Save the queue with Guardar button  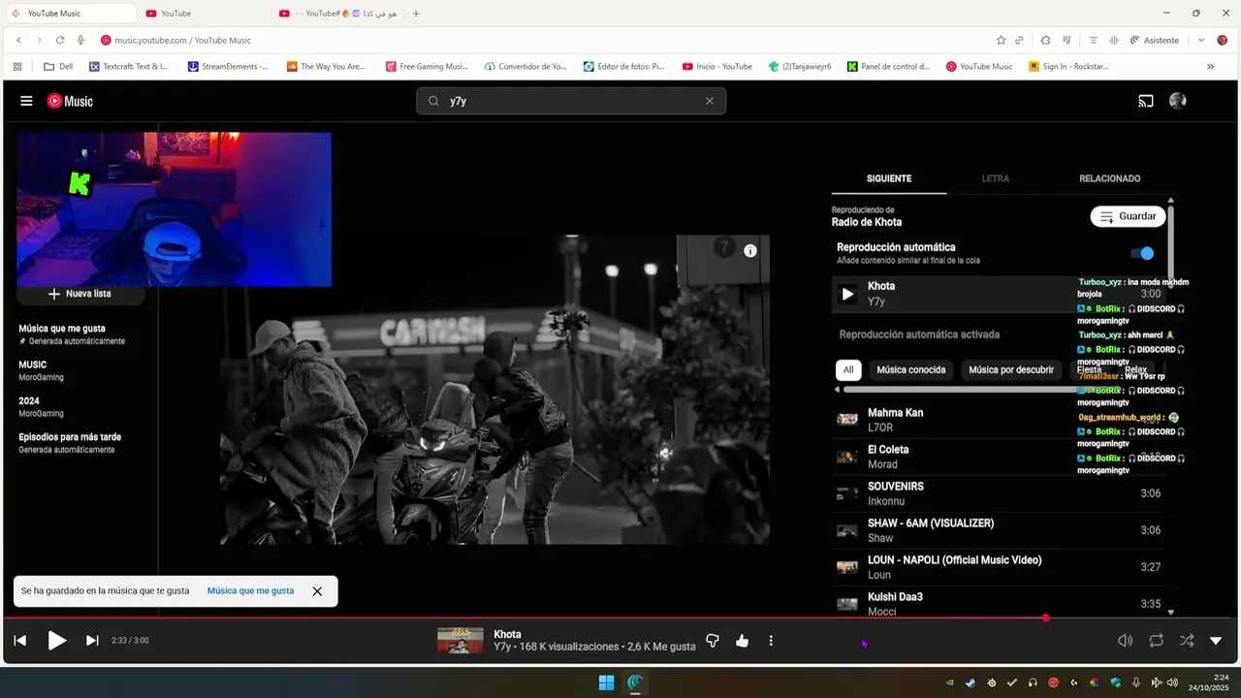click(x=1128, y=216)
